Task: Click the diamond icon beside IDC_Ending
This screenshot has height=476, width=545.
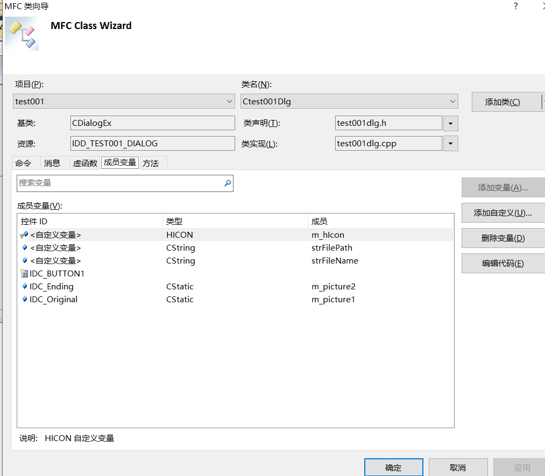Action: (25, 286)
